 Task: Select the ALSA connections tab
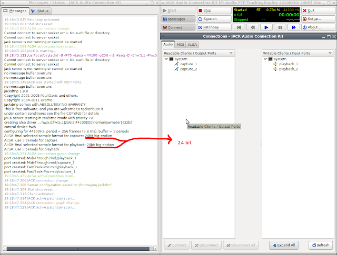click(x=192, y=45)
